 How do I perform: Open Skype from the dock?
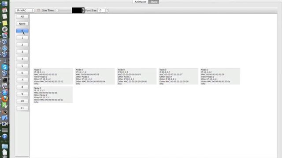tap(5, 67)
